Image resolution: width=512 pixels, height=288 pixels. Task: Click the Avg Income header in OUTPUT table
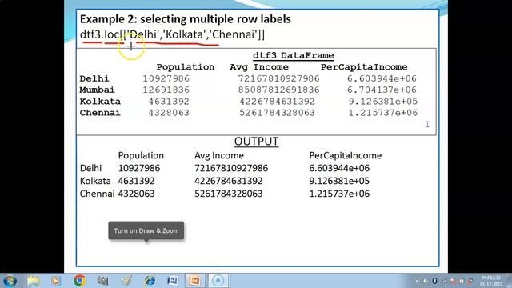pyautogui.click(x=219, y=155)
